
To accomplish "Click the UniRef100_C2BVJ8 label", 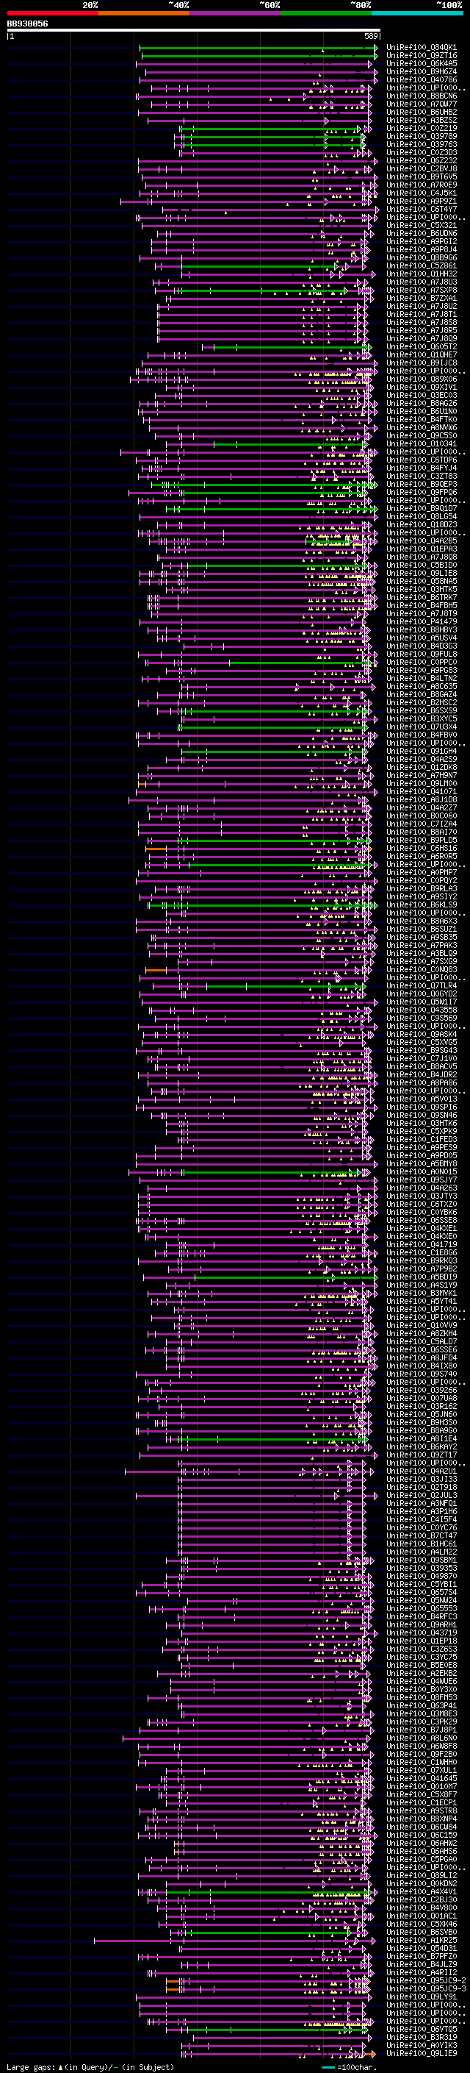I will [422, 169].
